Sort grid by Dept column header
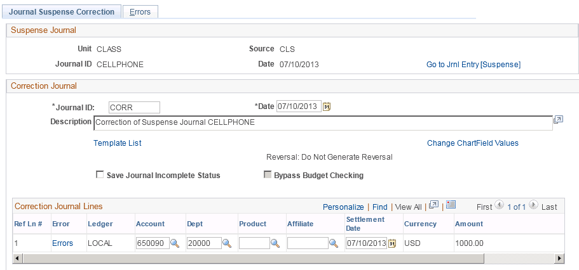The height and width of the screenshot is (270, 579). [x=195, y=224]
